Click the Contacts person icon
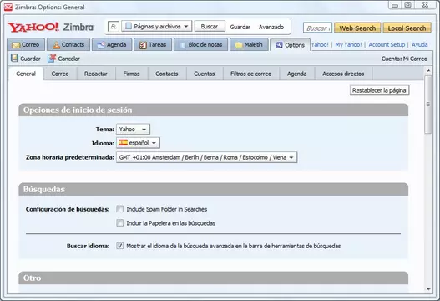The height and width of the screenshot is (301, 440). [x=56, y=44]
